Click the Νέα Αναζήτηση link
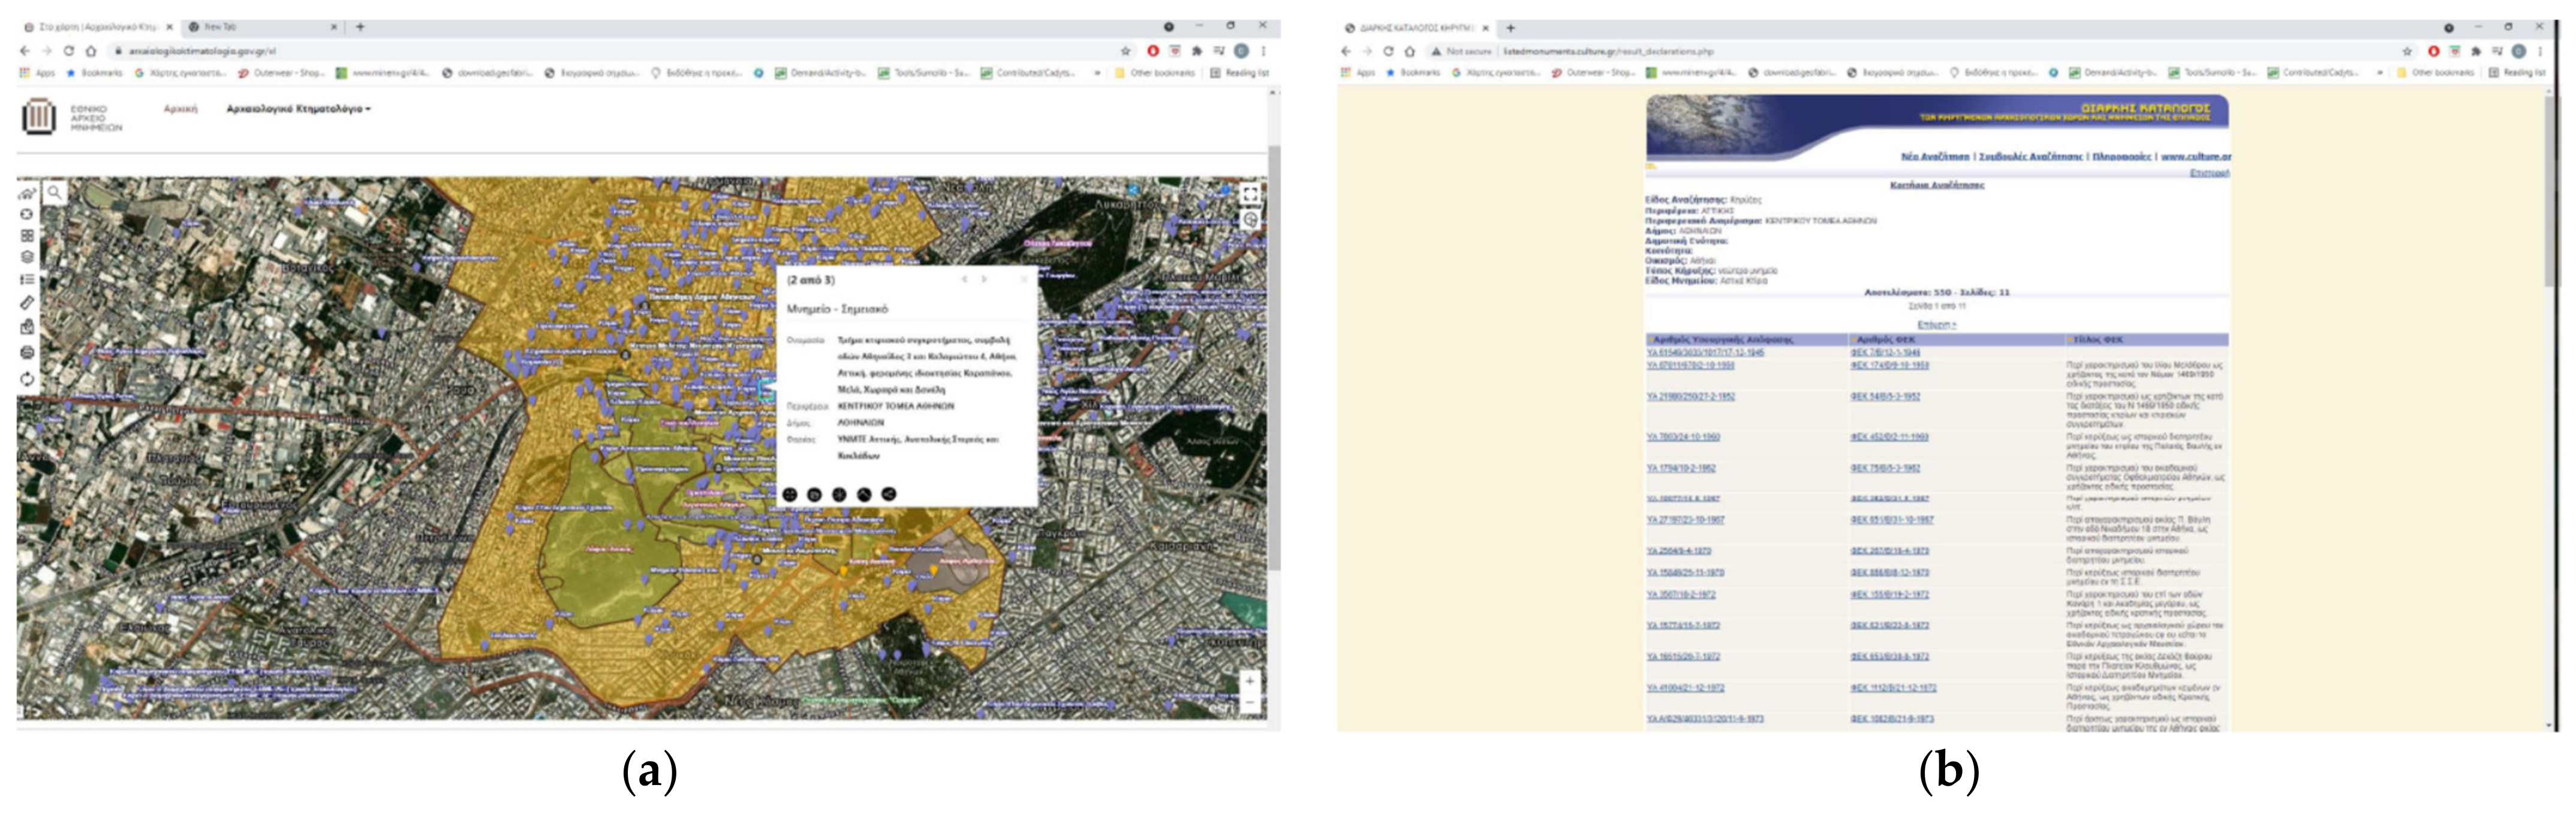Screen dimensions: 2576x818 tap(1935, 157)
